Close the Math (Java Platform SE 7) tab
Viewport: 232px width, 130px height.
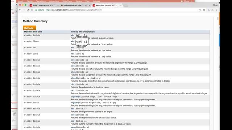121,5
